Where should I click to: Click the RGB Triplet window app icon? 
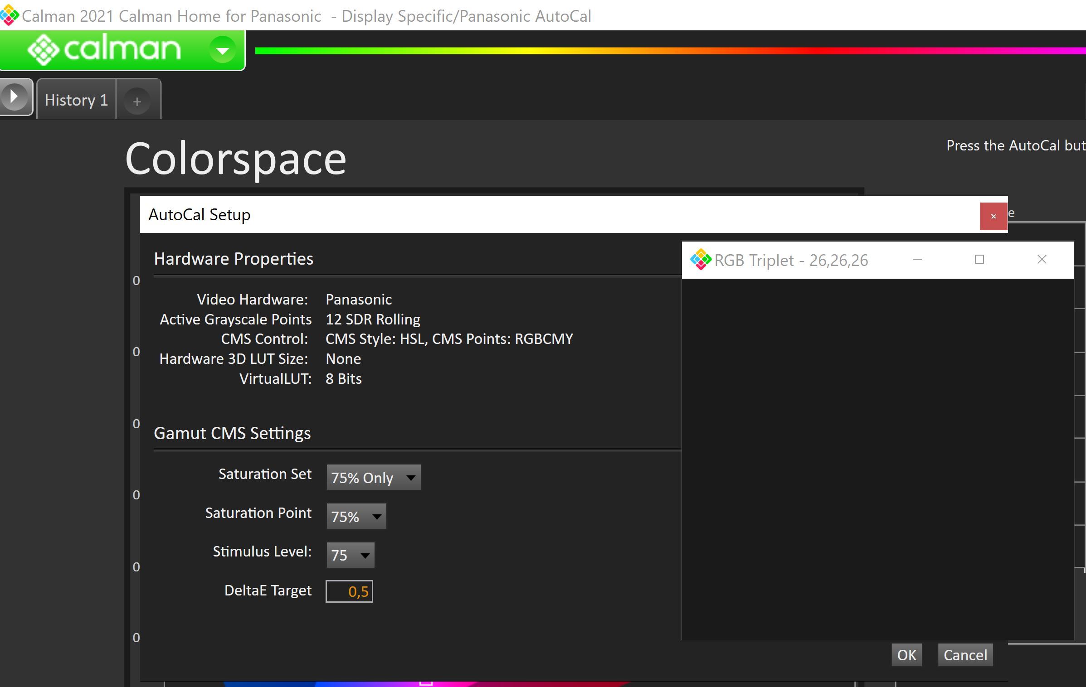coord(701,260)
